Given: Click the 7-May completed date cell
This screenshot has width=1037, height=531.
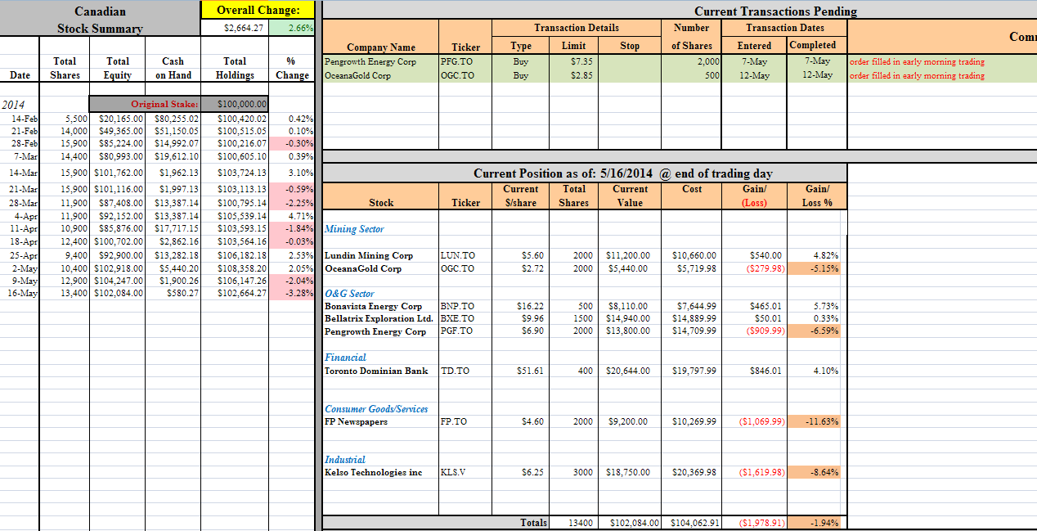Looking at the screenshot, I should click(817, 61).
